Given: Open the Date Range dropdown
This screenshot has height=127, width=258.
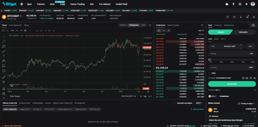Looking at the screenshot, I should 16,96.
